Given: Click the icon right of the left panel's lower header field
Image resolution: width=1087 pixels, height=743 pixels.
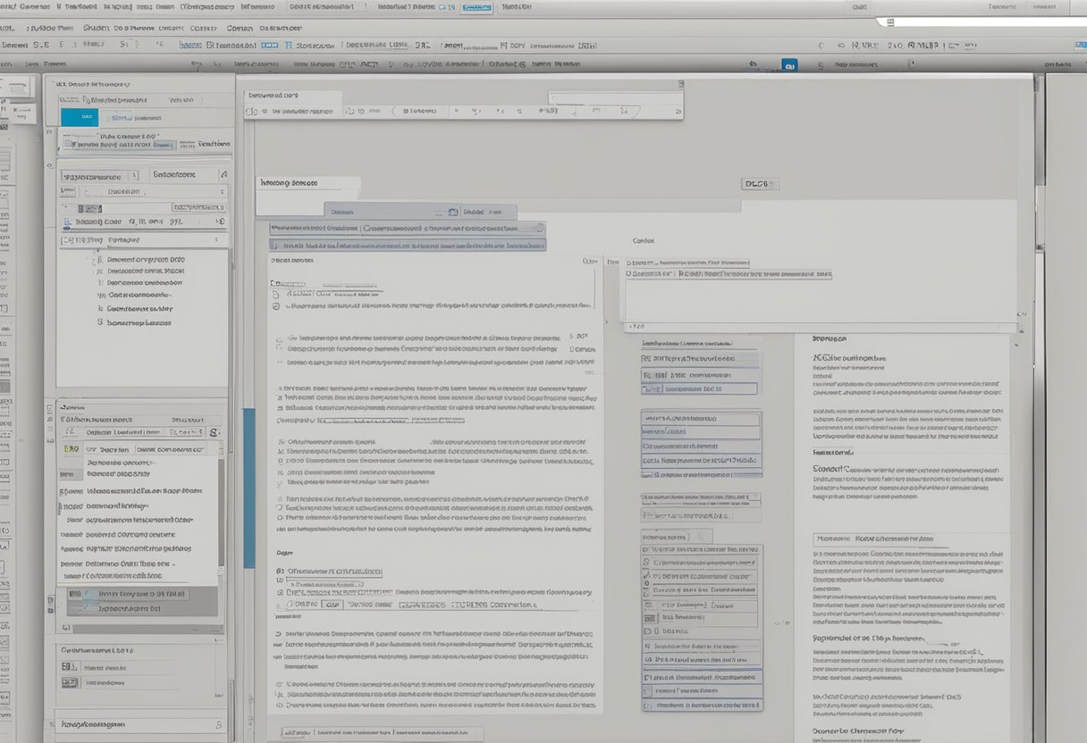Looking at the screenshot, I should tap(213, 431).
